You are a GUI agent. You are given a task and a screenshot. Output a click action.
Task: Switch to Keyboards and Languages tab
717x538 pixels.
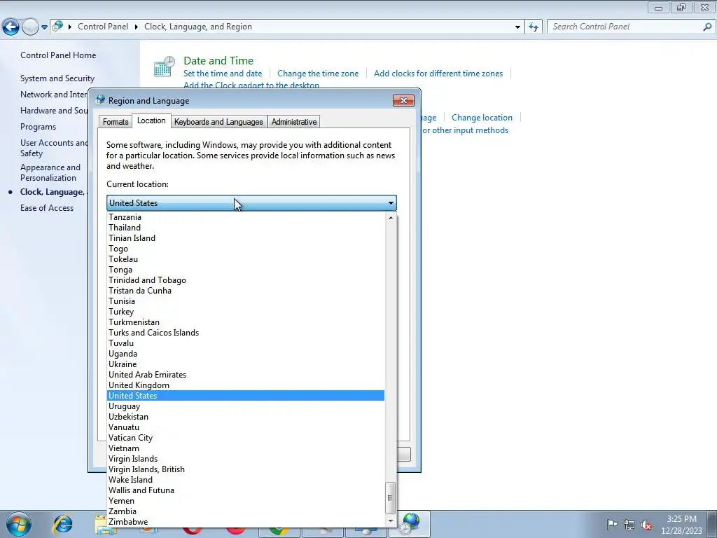(218, 122)
